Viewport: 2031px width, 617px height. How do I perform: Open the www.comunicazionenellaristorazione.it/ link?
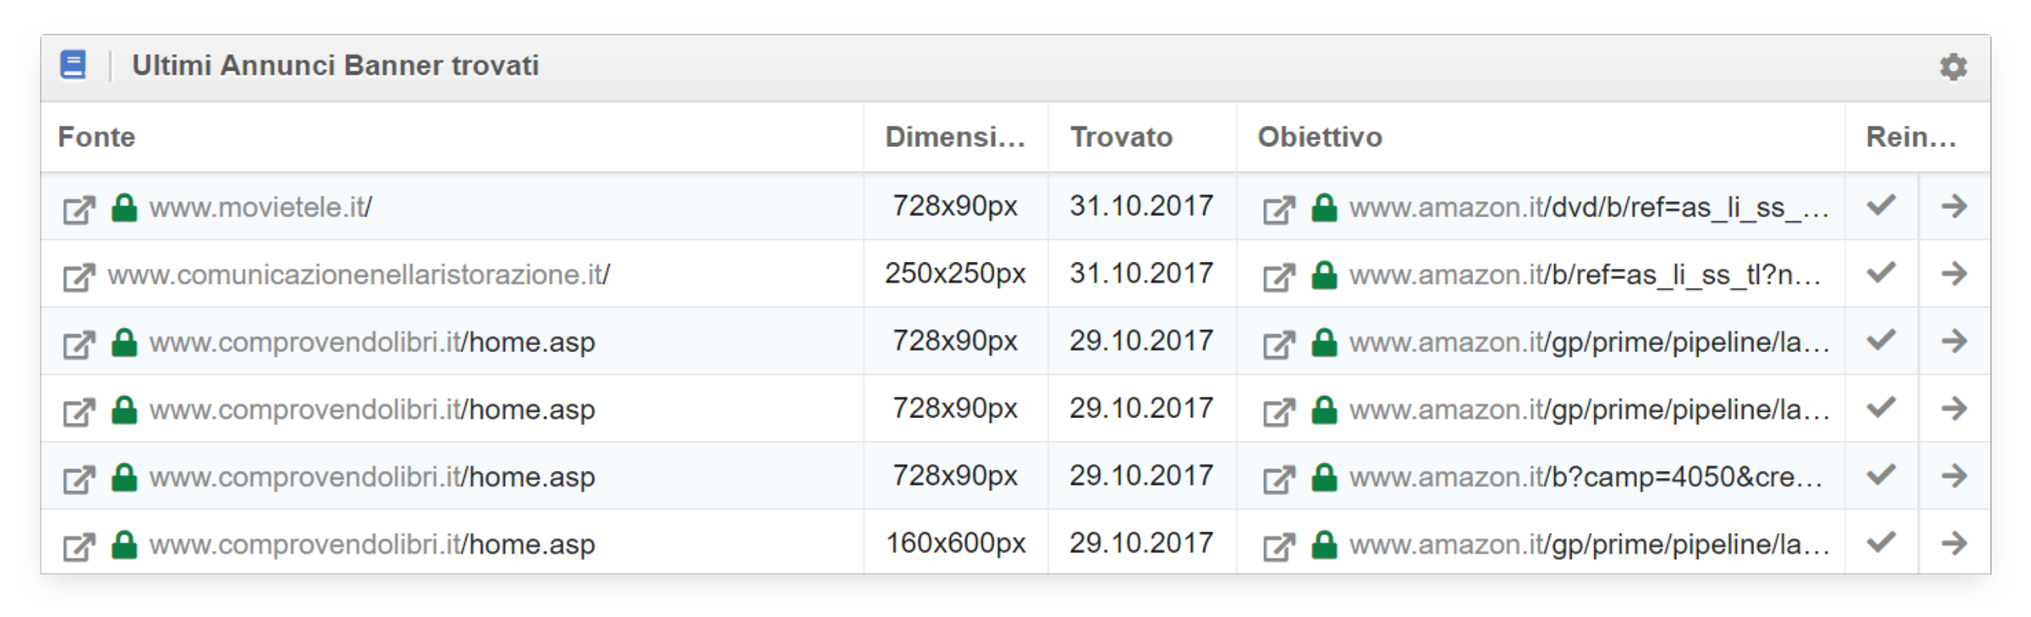coord(359,275)
